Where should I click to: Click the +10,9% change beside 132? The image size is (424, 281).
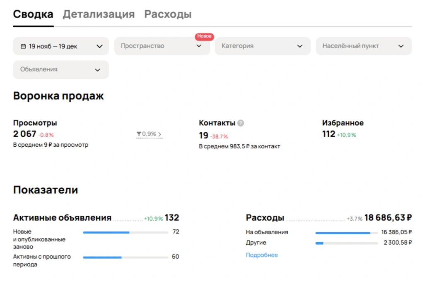click(153, 219)
